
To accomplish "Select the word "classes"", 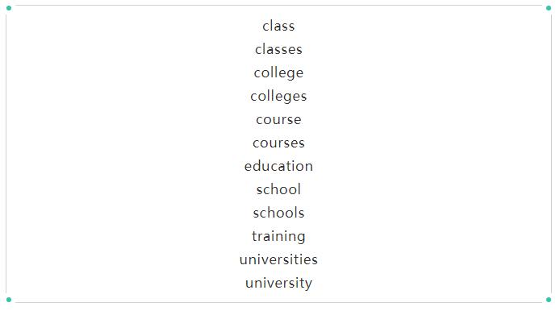I will (x=278, y=49).
